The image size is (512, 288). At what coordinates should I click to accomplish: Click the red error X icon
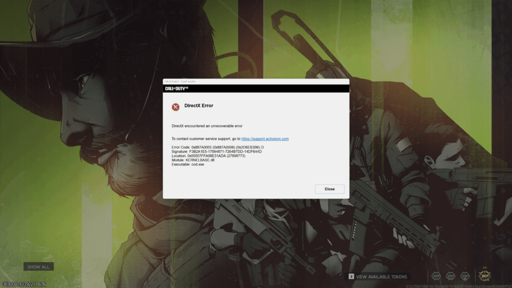175,107
